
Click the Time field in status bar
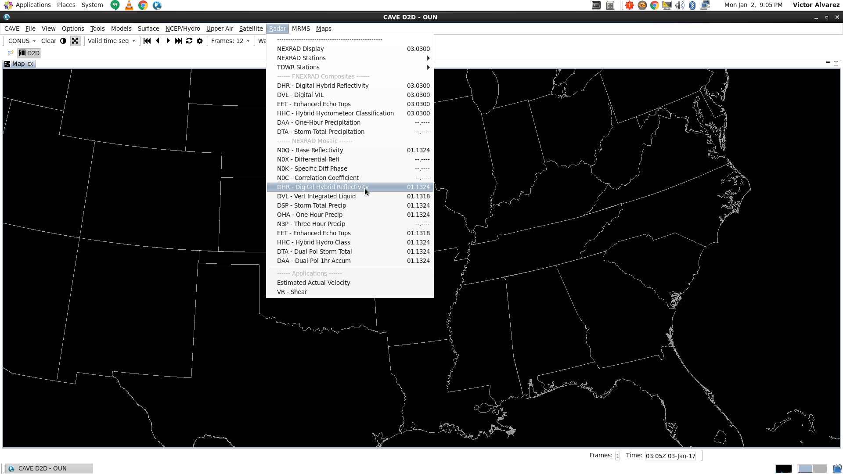click(670, 456)
